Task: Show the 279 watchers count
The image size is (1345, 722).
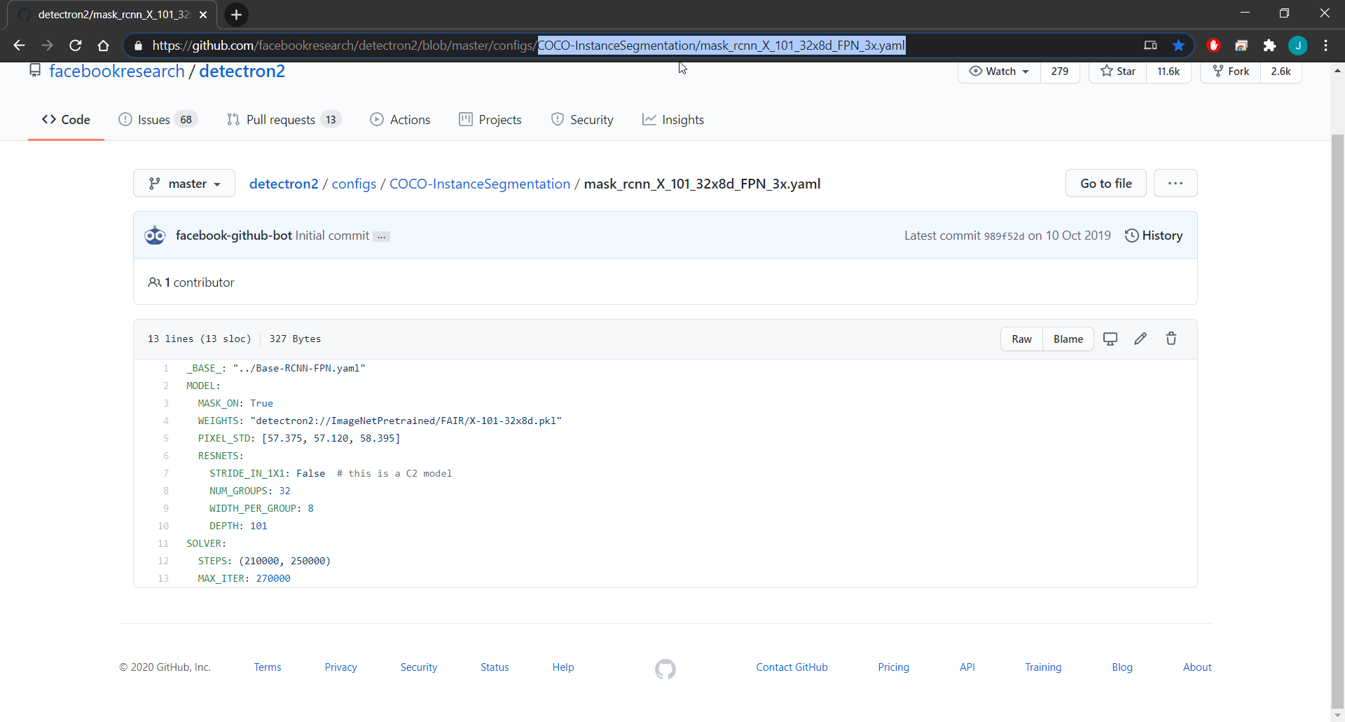Action: pos(1060,71)
